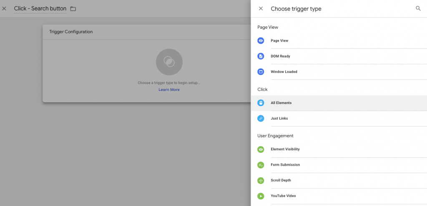Screen dimensions: 427x206
Task: Select the Just Links trigger label
Action: coord(279,119)
